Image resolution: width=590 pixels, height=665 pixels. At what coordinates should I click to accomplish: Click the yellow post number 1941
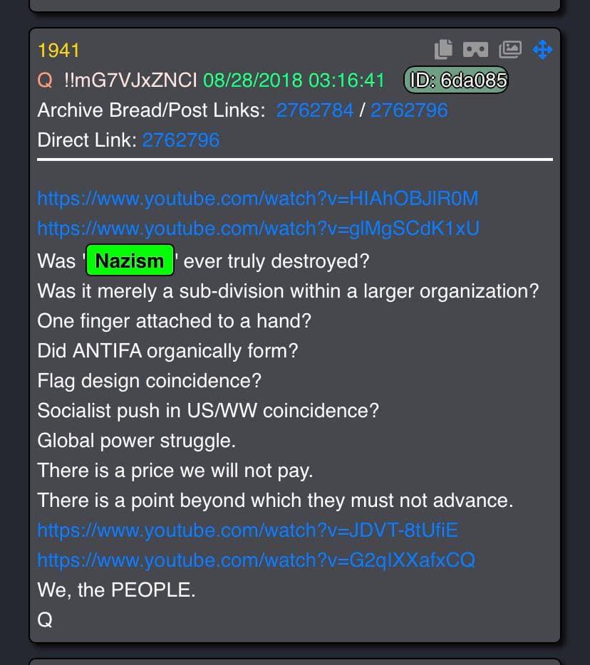58,51
